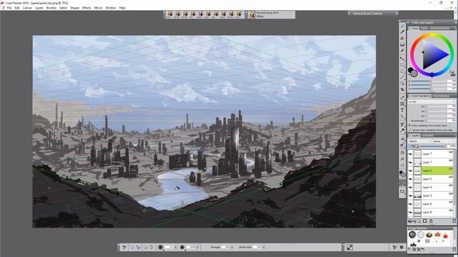Close the General Brush Controls panel

point(396,14)
